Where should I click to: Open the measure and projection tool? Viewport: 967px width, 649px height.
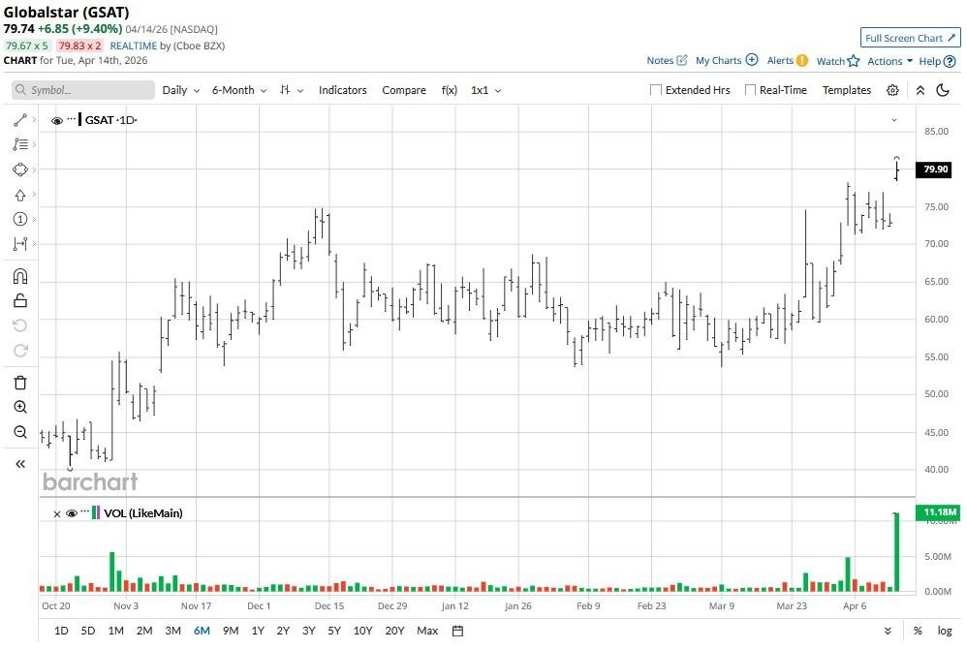point(19,244)
